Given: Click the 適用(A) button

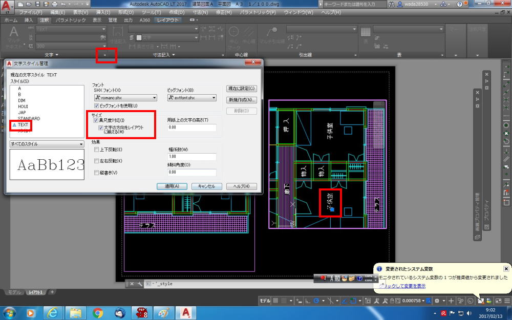Looking at the screenshot, I should coord(172,186).
